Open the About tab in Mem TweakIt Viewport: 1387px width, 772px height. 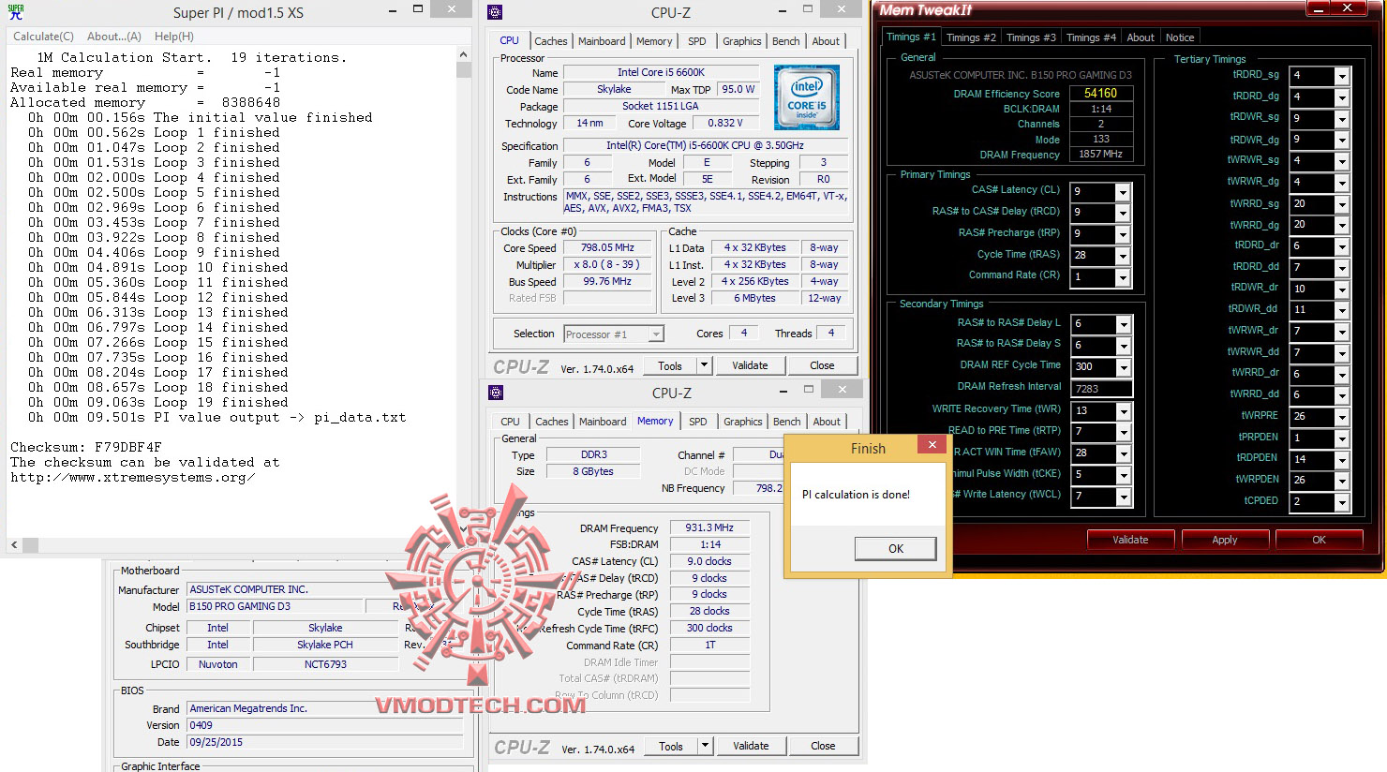tap(1141, 37)
